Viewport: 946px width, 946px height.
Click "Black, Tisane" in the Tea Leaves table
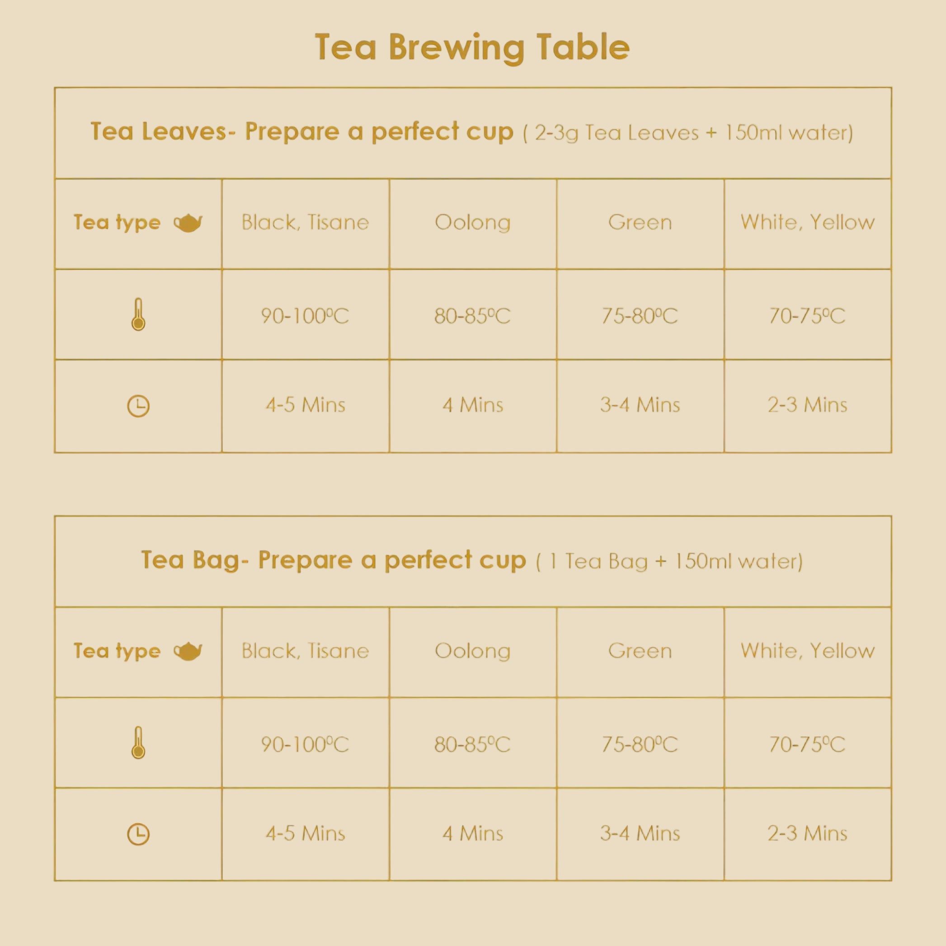pyautogui.click(x=305, y=223)
